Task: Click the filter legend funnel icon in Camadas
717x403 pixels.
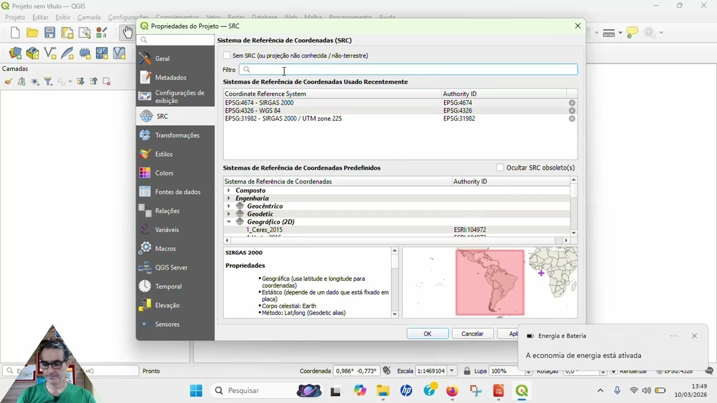Action: click(48, 81)
